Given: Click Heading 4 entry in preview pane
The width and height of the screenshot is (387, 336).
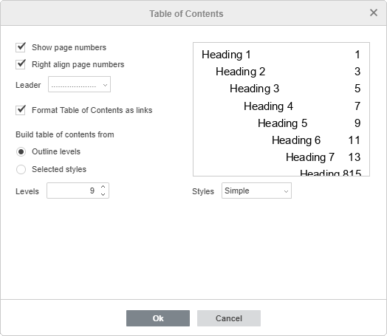Looking at the screenshot, I should point(268,106).
